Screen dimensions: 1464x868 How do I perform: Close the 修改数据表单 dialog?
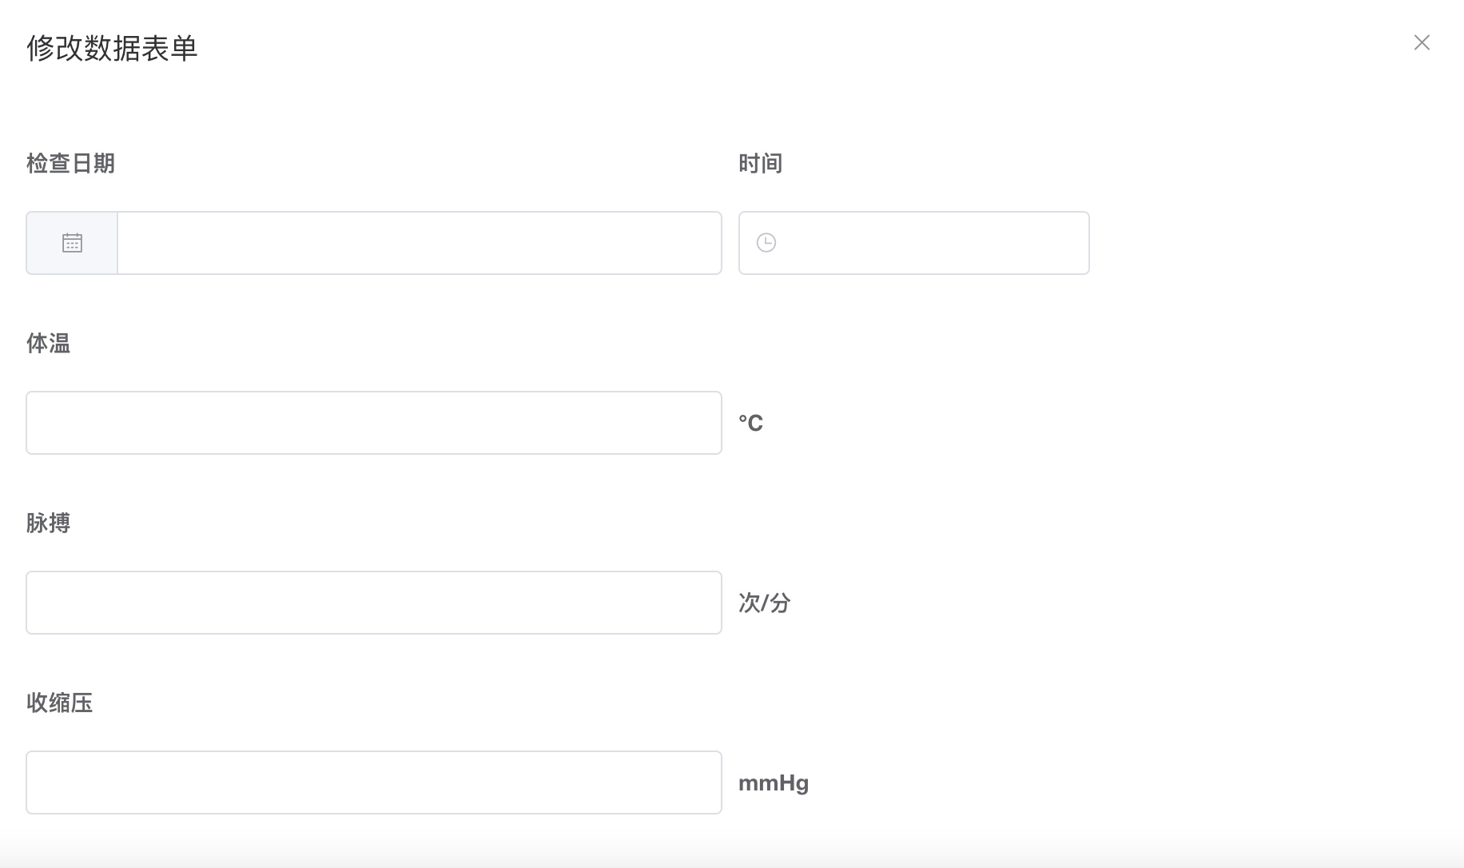[x=1422, y=42]
